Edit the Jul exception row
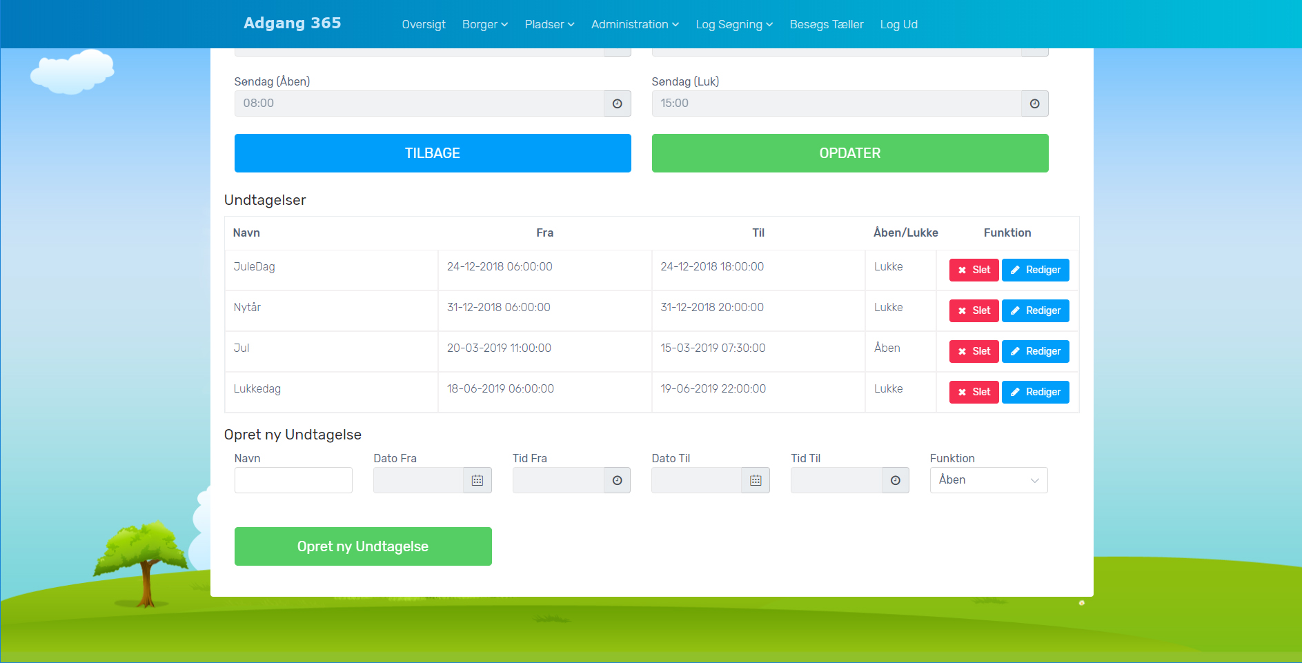Viewport: 1302px width, 663px height. [1035, 351]
